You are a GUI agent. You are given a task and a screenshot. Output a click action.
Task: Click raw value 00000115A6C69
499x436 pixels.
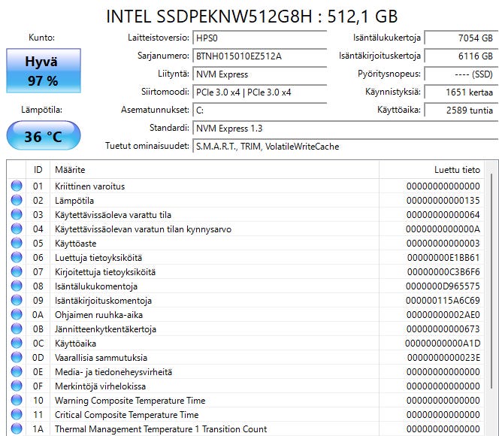[443, 301]
